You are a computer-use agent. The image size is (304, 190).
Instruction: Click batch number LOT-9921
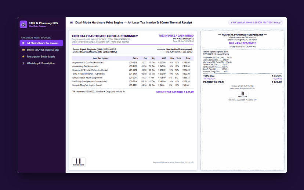point(133,85)
